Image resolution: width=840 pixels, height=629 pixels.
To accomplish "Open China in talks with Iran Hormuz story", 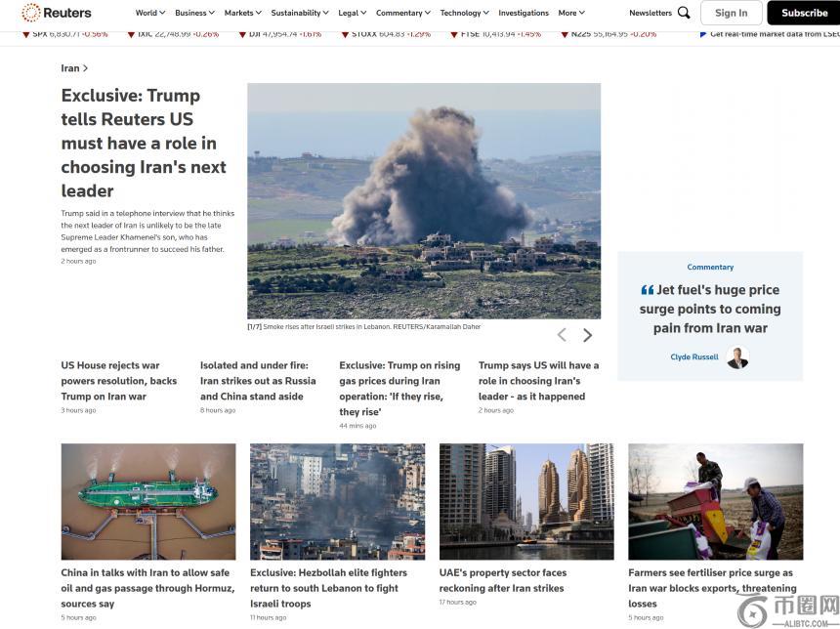I will [x=147, y=588].
